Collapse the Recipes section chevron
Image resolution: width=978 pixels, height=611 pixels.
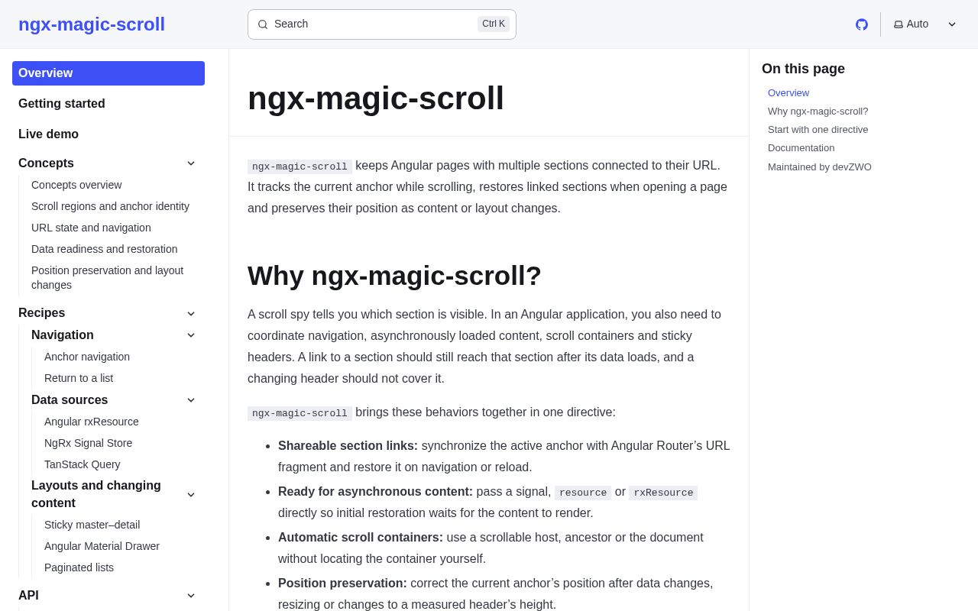coord(191,313)
